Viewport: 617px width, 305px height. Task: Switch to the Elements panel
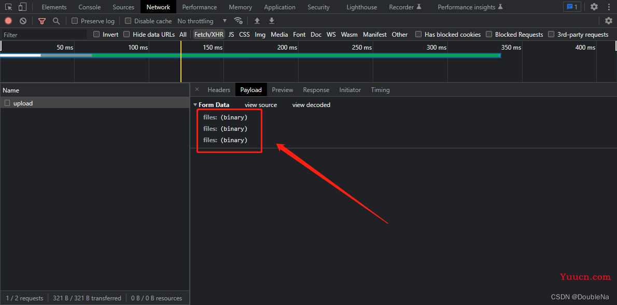pos(54,7)
